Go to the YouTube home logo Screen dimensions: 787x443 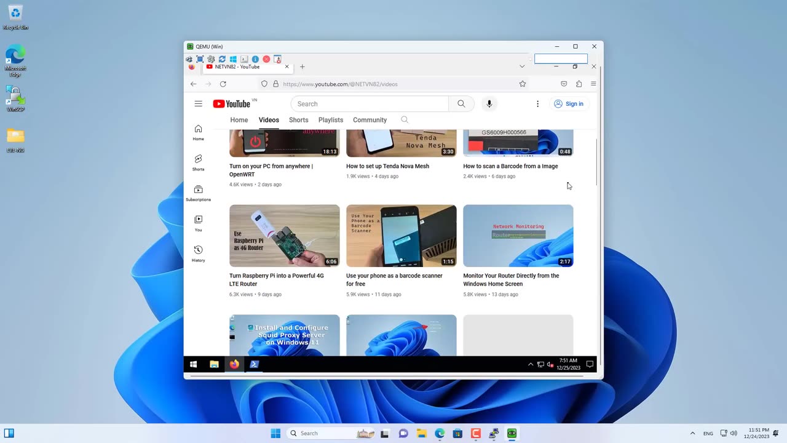point(232,104)
